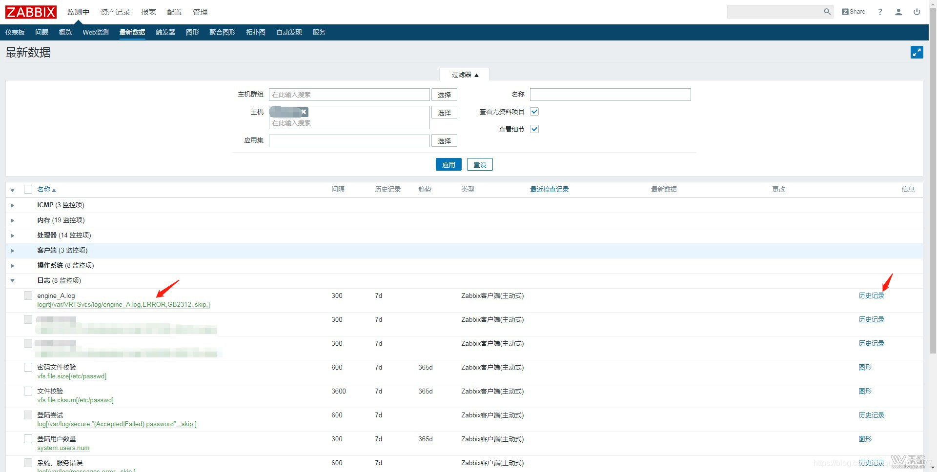The height and width of the screenshot is (472, 937).
Task: Expand the ICMP application group
Action: [x=13, y=205]
